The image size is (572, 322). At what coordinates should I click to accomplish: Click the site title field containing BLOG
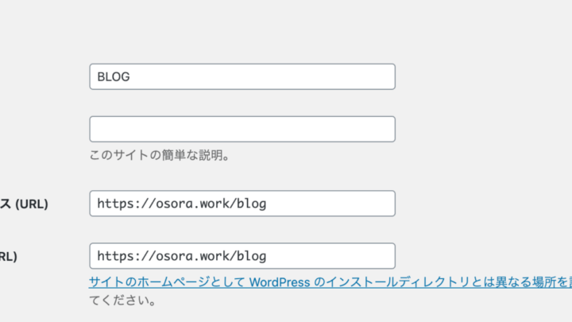242,77
